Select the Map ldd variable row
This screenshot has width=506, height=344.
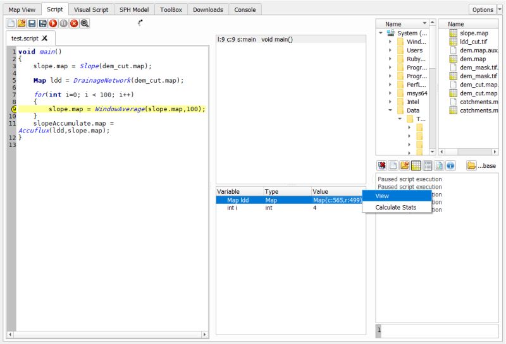[x=289, y=200]
